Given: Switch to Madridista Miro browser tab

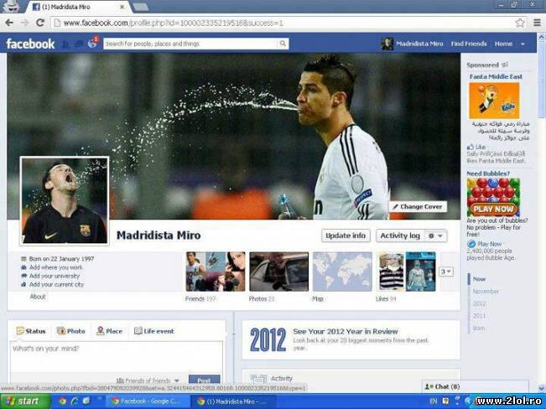Looking at the screenshot, I should [x=78, y=7].
